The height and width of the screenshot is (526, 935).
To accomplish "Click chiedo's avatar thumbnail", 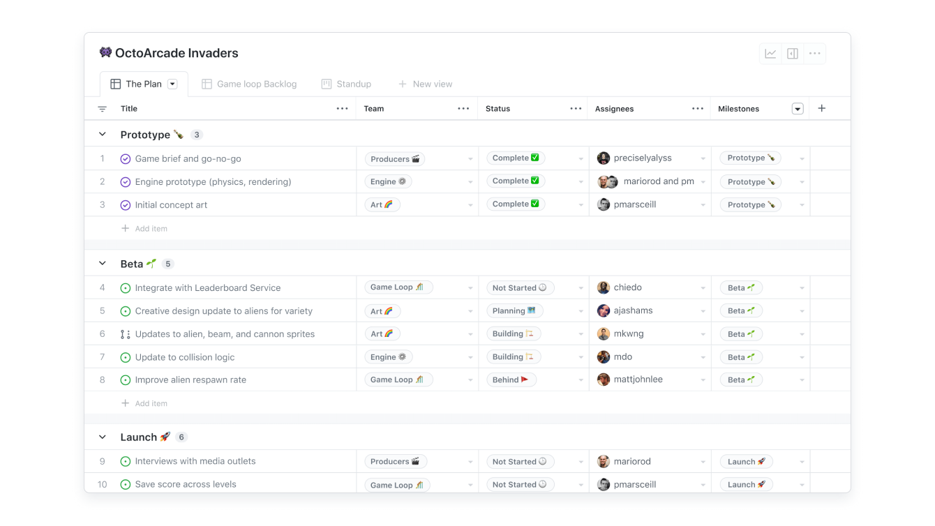I will click(603, 287).
